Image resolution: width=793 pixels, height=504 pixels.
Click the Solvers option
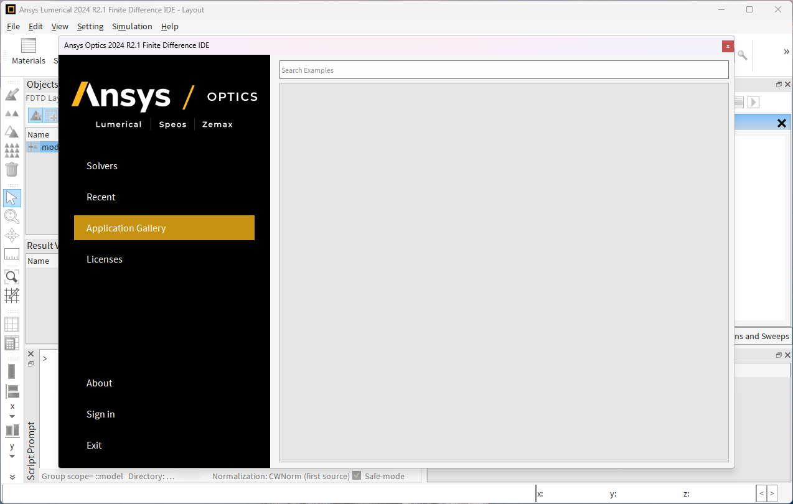(x=102, y=166)
